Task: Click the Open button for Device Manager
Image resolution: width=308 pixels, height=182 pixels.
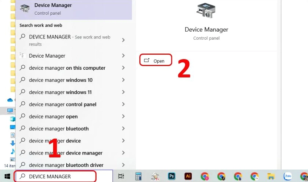Action: click(x=155, y=60)
